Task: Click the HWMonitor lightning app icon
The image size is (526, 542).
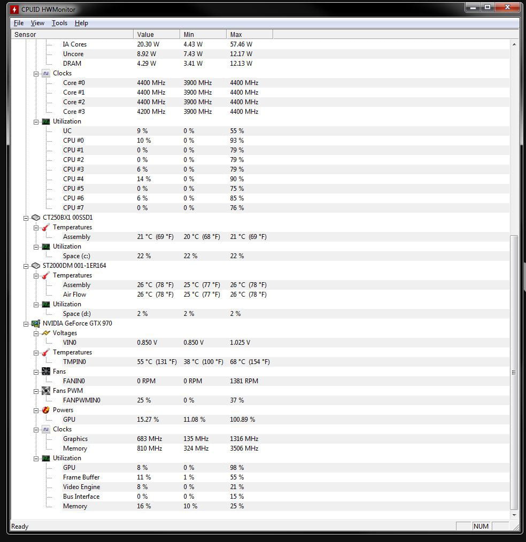Action: (14, 9)
